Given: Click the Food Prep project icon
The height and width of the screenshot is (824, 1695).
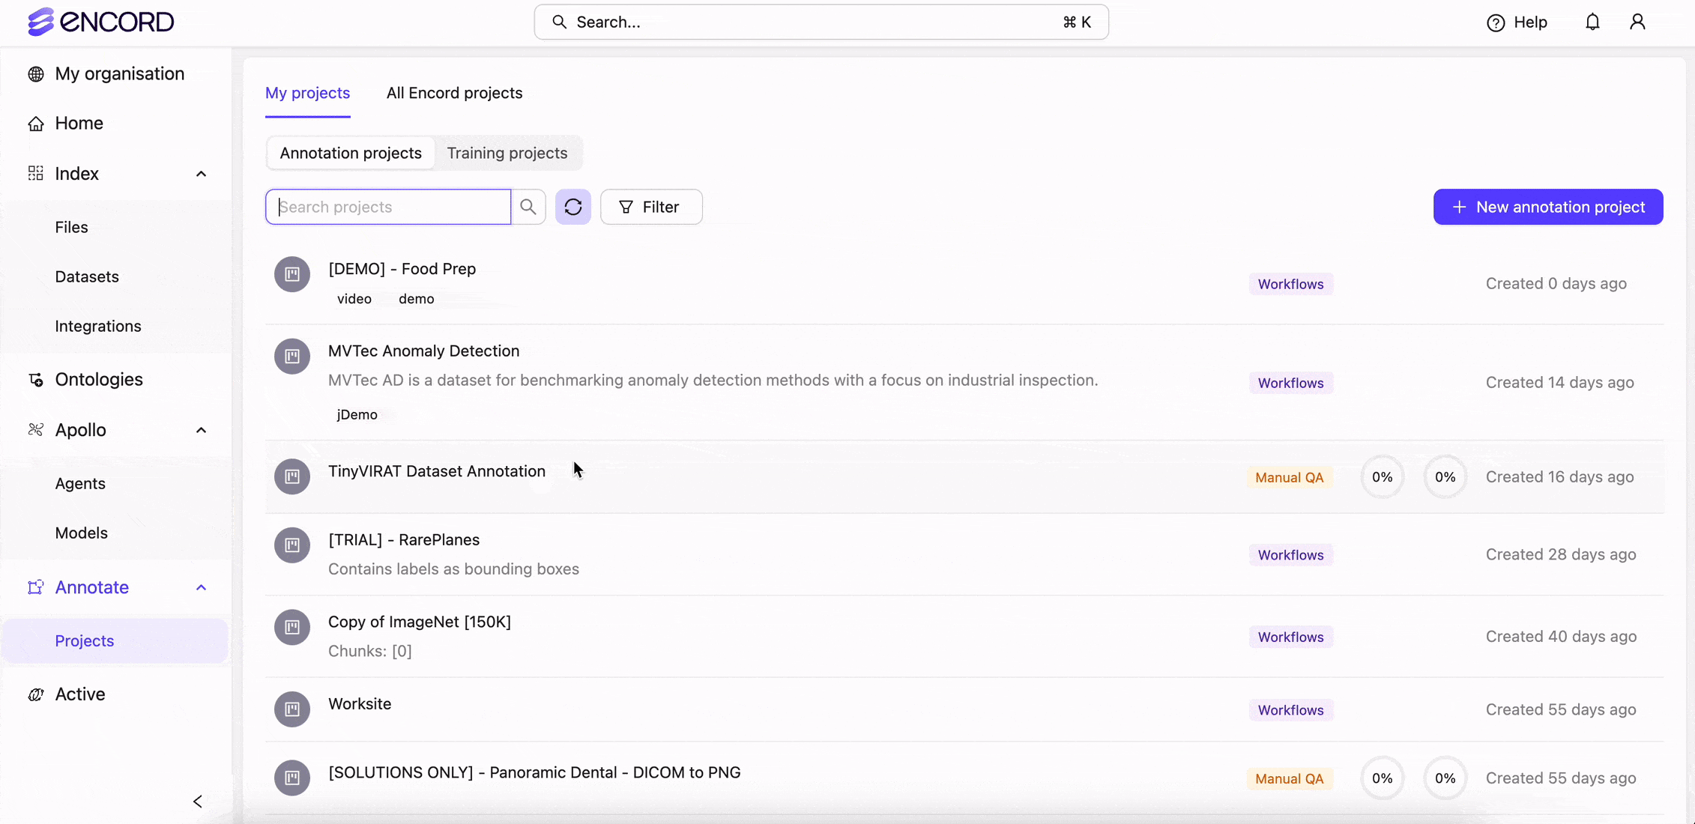Looking at the screenshot, I should point(292,274).
